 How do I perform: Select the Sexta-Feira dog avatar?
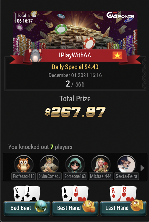pyautogui.click(x=127, y=164)
